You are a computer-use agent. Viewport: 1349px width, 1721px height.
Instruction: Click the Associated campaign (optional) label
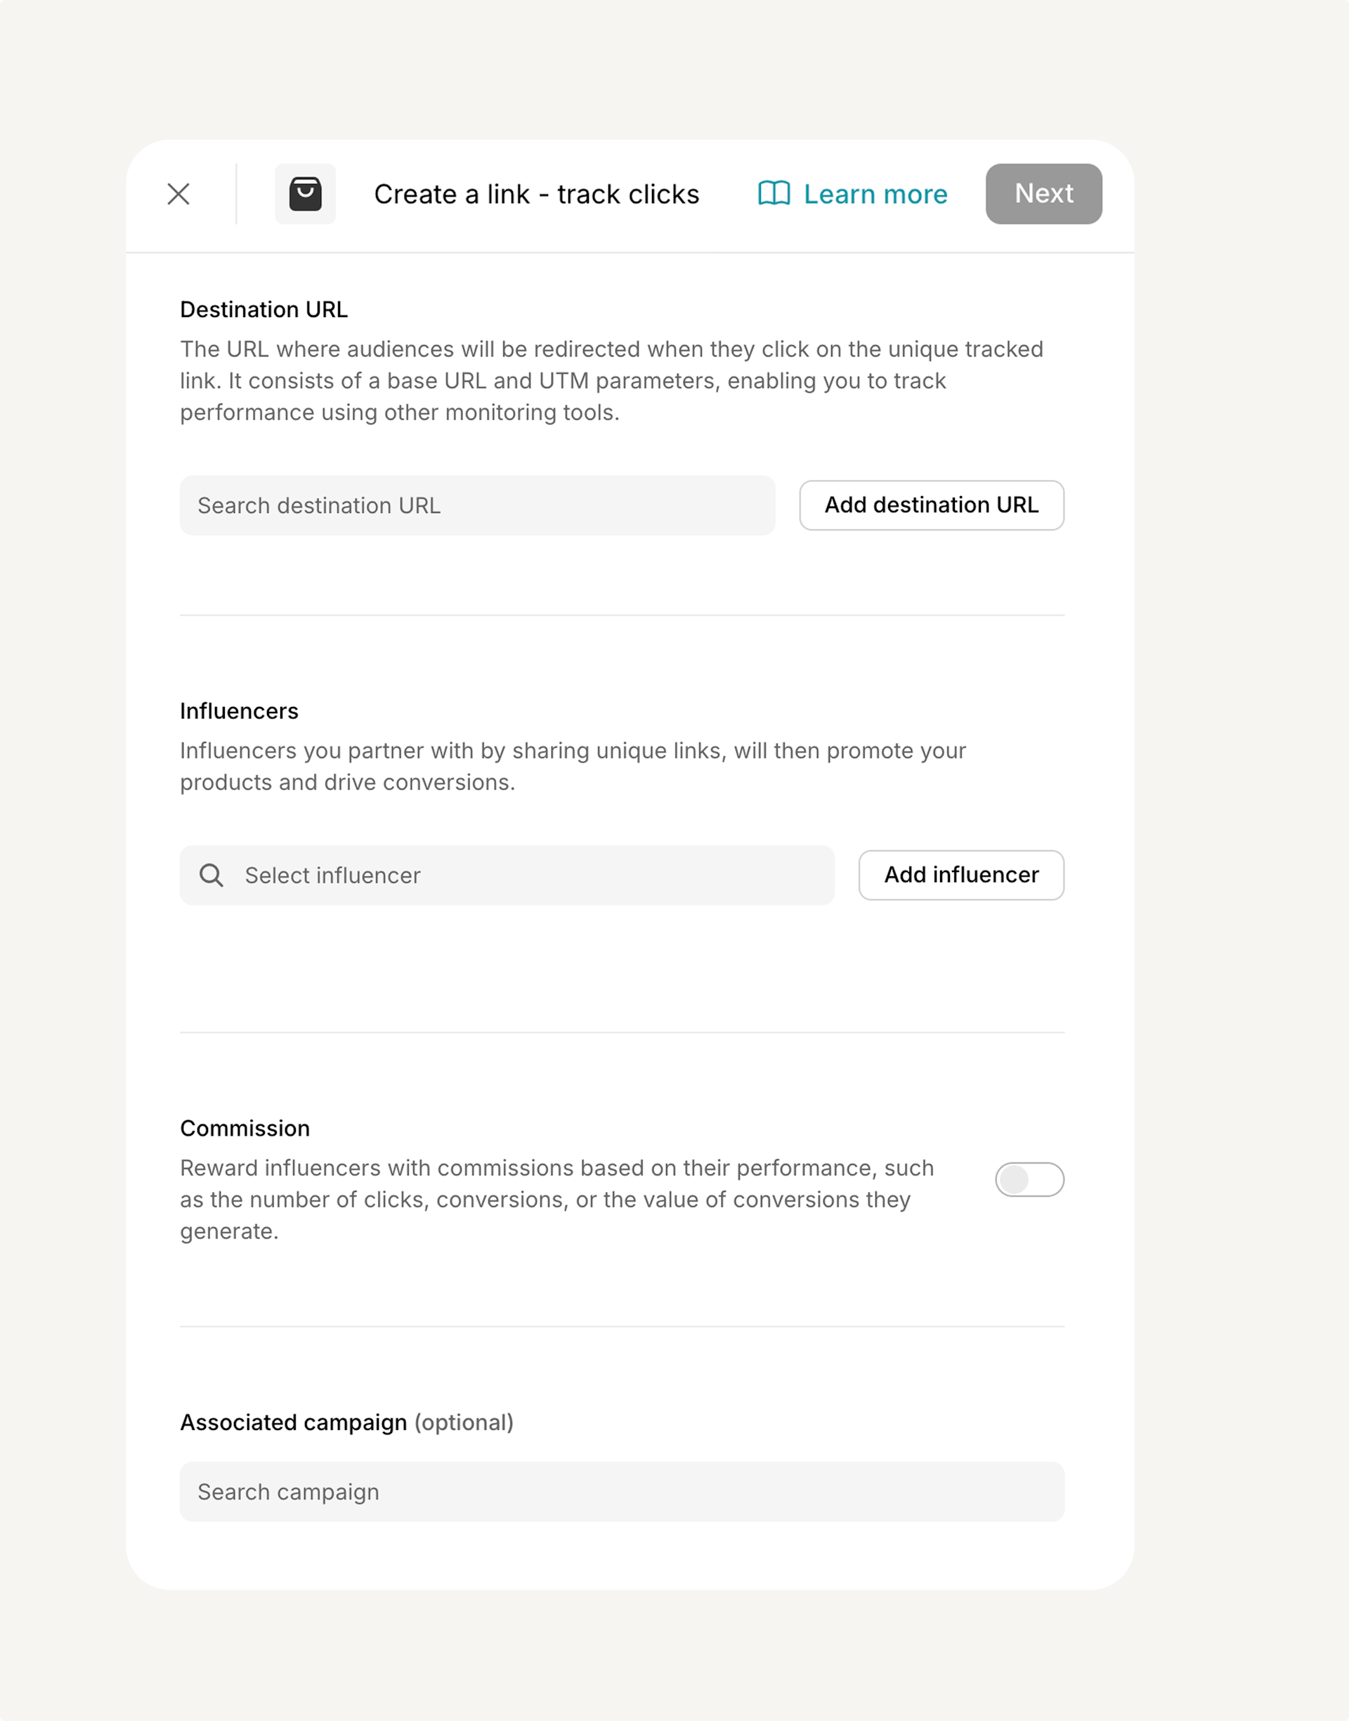click(346, 1422)
